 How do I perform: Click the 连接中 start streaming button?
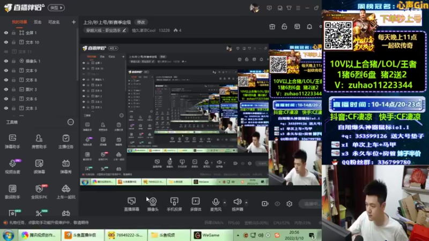(x=310, y=204)
